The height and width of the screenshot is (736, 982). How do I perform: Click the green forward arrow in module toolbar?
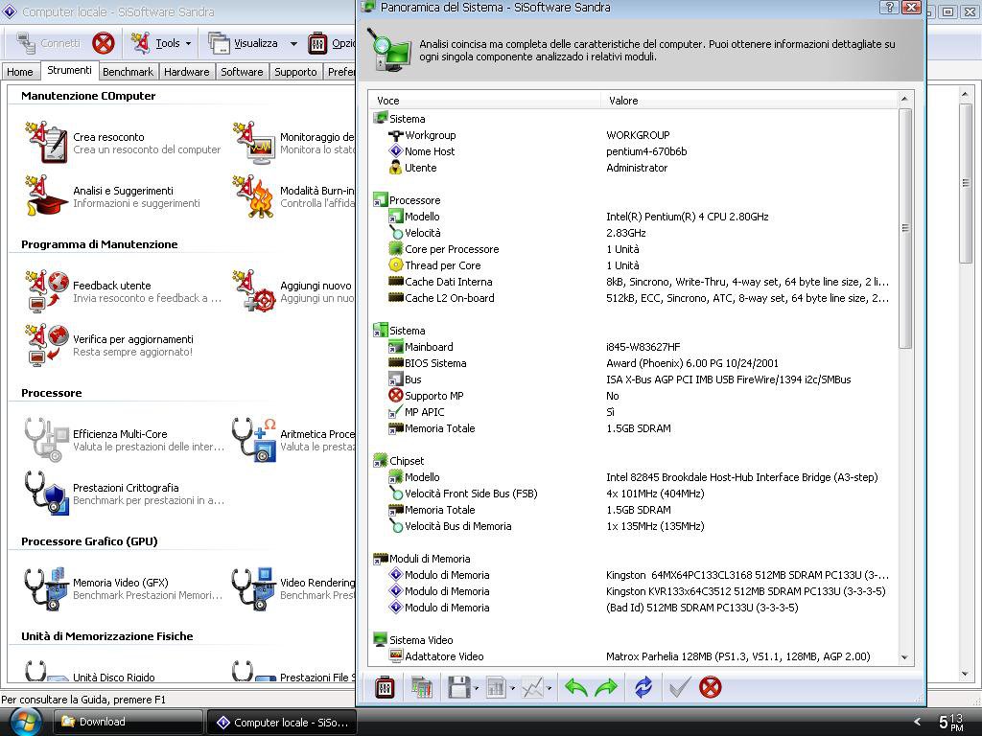[606, 687]
